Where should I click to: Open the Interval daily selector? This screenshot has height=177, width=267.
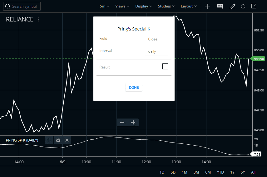coord(156,51)
